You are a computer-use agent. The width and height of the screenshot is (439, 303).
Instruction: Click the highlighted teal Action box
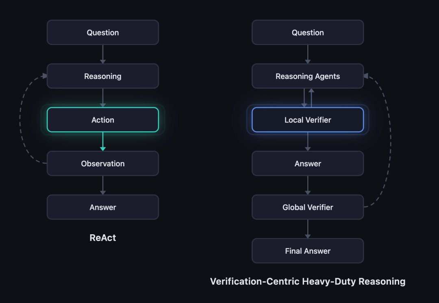[x=103, y=120]
